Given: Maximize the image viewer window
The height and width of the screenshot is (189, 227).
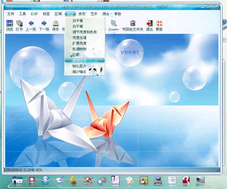Looking at the screenshot, I should point(208,7).
